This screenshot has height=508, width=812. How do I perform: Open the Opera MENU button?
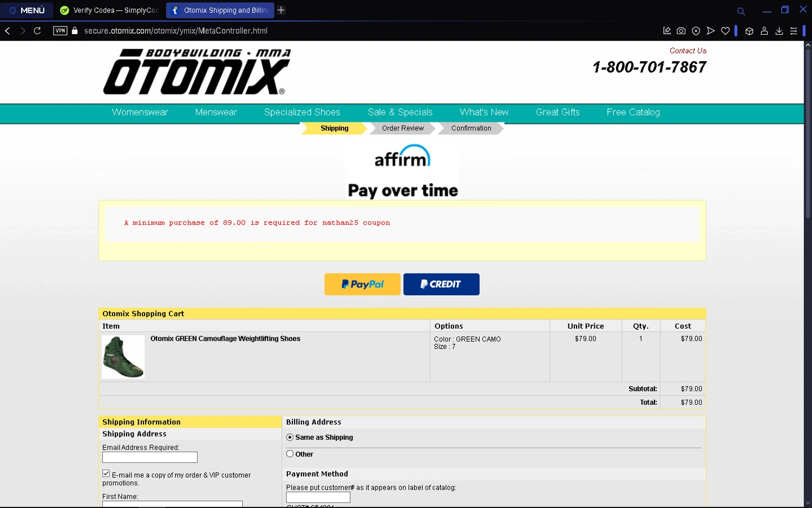click(27, 10)
